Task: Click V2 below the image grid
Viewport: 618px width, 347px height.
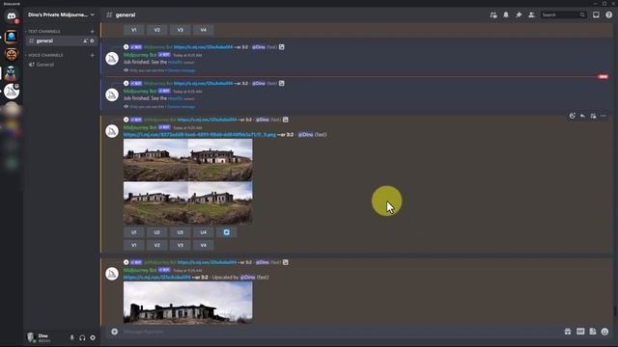Action: 156,245
